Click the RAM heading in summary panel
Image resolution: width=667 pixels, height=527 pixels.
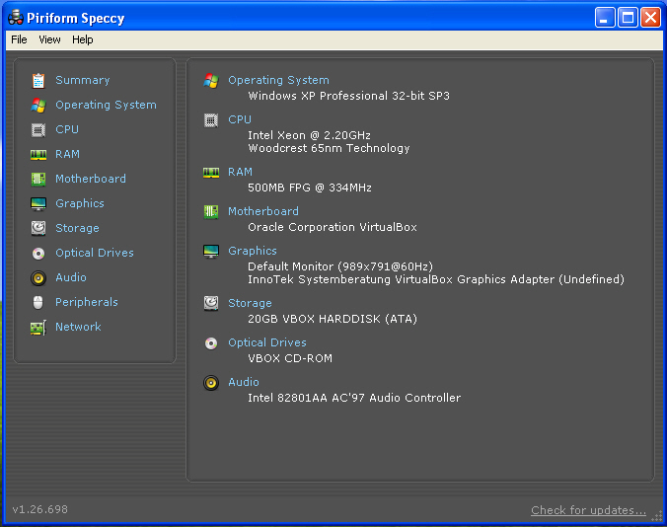(241, 172)
